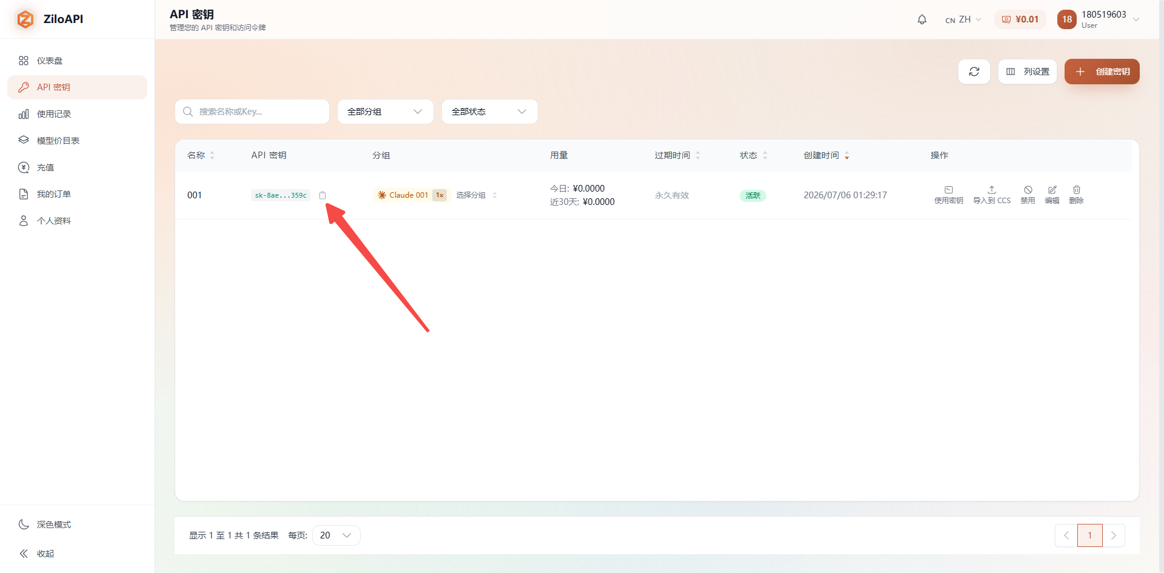
Task: Sort by 过期时间 column
Action: point(677,155)
